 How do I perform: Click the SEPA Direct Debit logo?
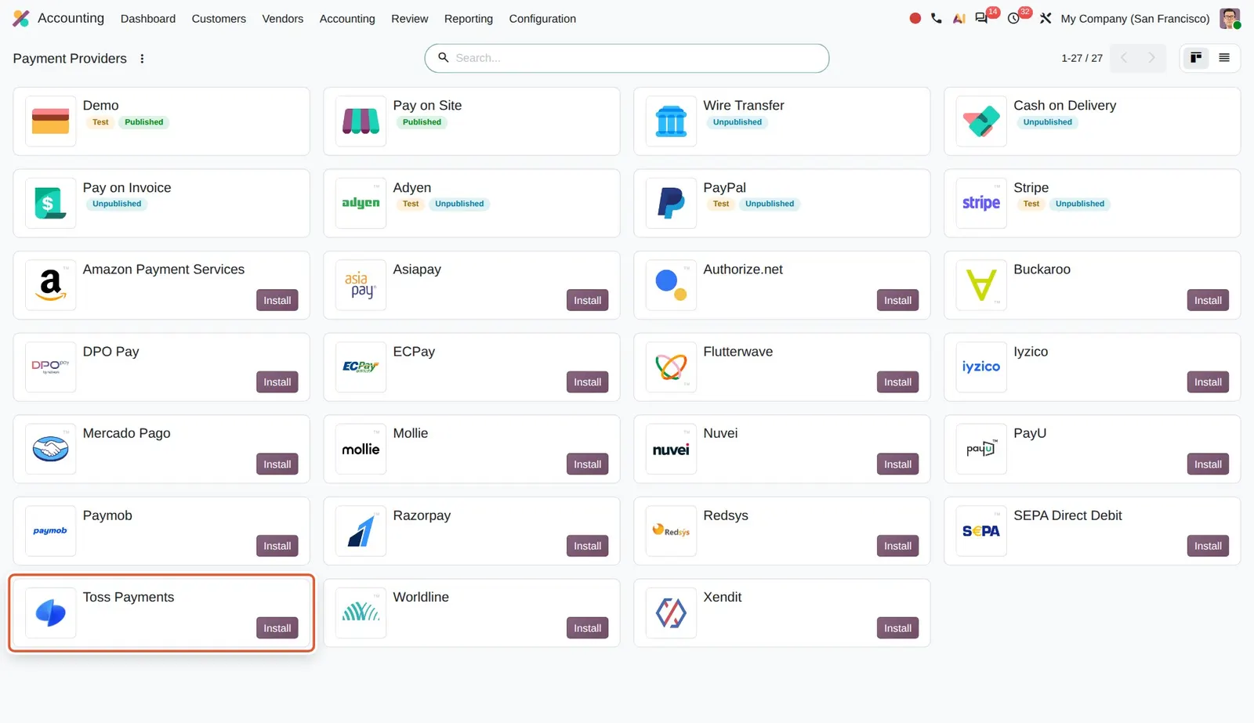981,531
